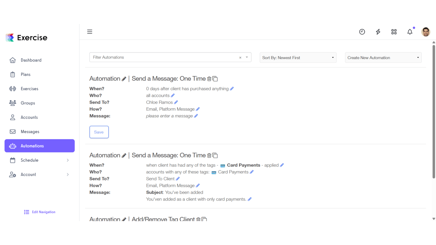Screen dimensions: 436x245
Task: Delete the first Send a Message automation
Action: (209, 79)
